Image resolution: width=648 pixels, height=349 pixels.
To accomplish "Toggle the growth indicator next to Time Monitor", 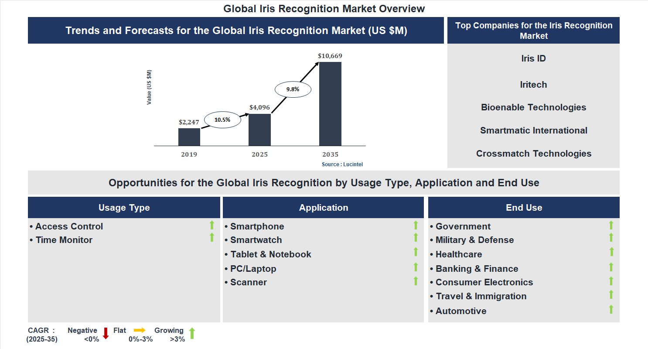I will [x=211, y=239].
